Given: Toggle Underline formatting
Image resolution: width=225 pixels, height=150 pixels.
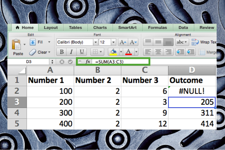Looking at the screenshot, I should (82, 52).
